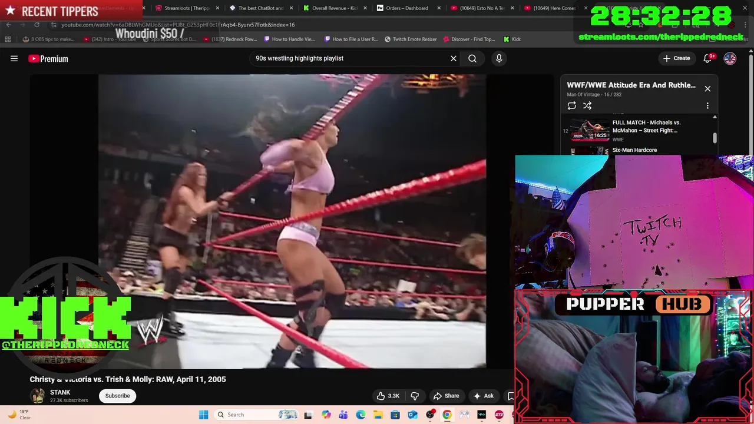Dislike the video
The image size is (754, 424).
[415, 396]
